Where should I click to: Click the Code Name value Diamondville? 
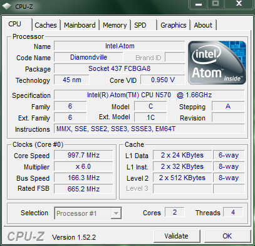pyautogui.click(x=88, y=57)
